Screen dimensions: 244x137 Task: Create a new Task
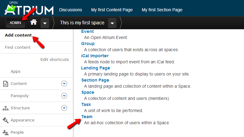point(86,104)
